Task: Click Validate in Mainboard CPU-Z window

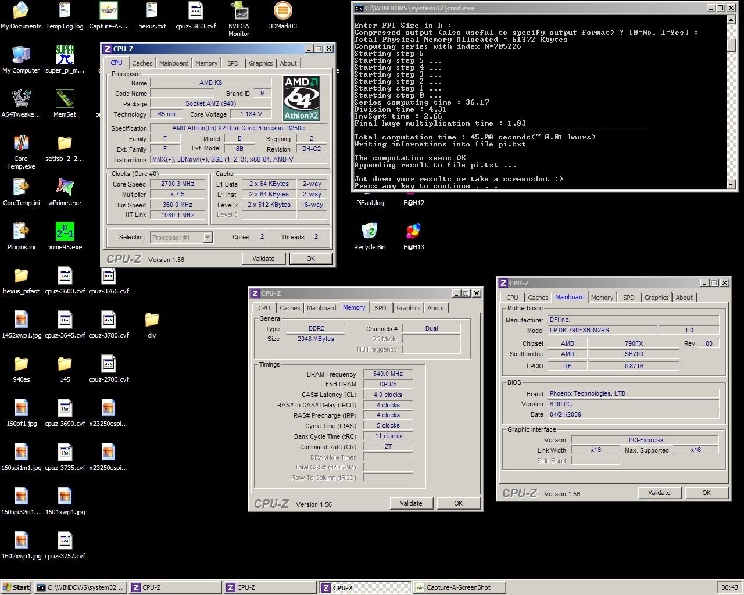Action: coord(659,493)
